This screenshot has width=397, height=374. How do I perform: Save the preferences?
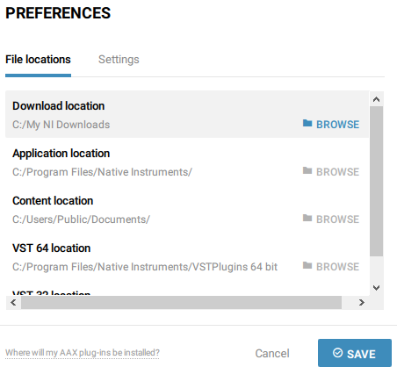pos(355,353)
